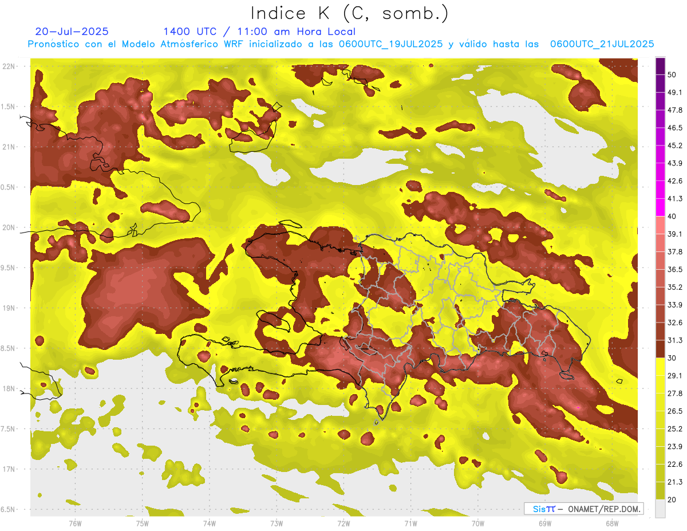The image size is (687, 531).
Task: Click the olive swatch between 20 and 21.3
Action: point(660,490)
